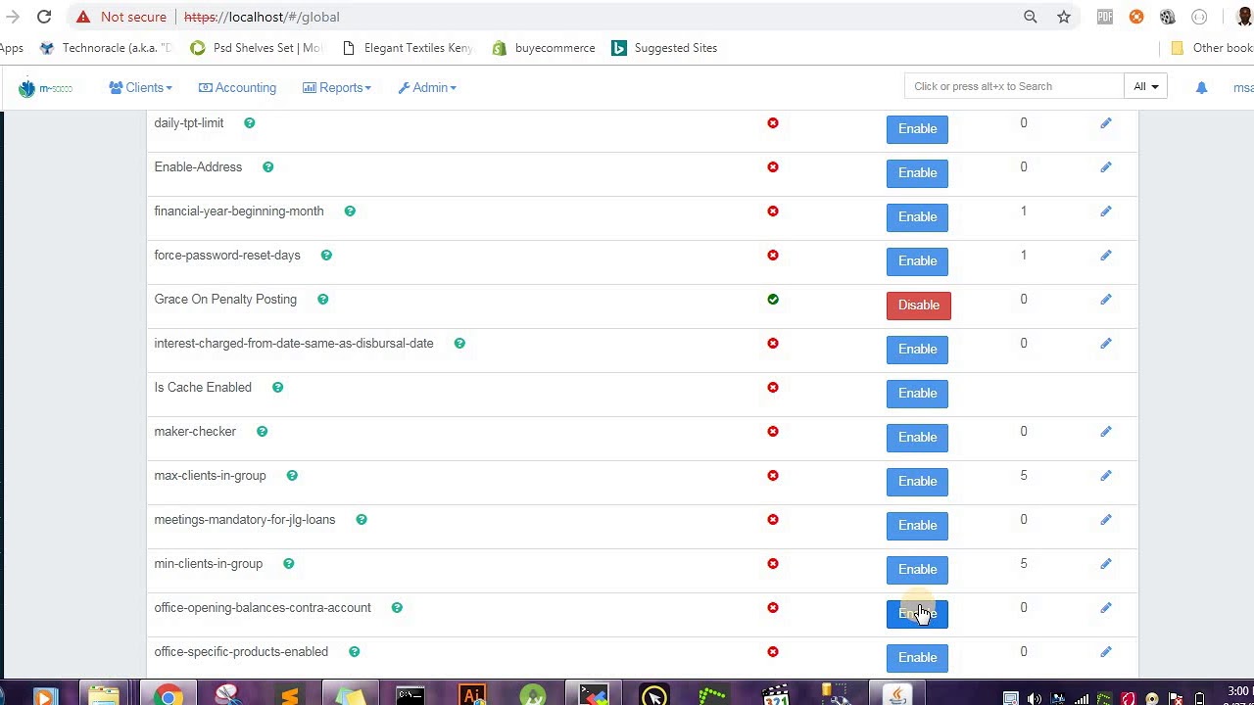1254x705 pixels.
Task: Go to the Accounting page
Action: click(x=237, y=88)
